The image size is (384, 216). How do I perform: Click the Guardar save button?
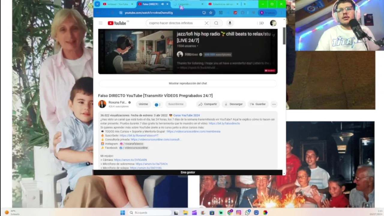coord(258,104)
